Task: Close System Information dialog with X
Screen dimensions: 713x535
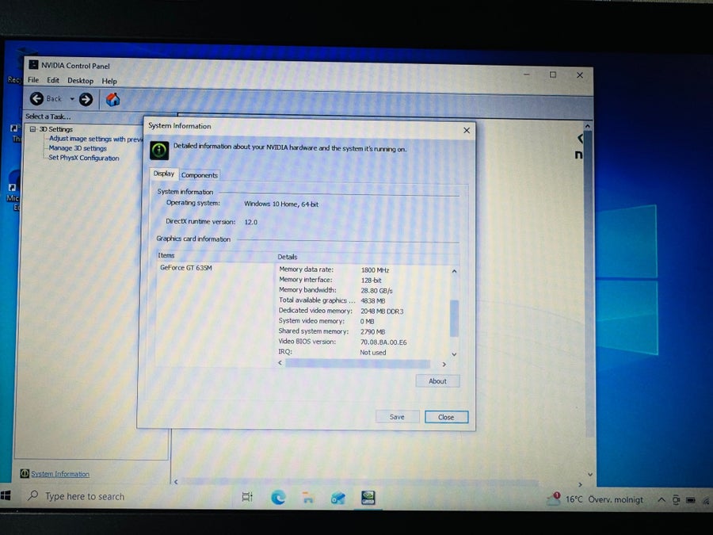Action: tap(467, 131)
